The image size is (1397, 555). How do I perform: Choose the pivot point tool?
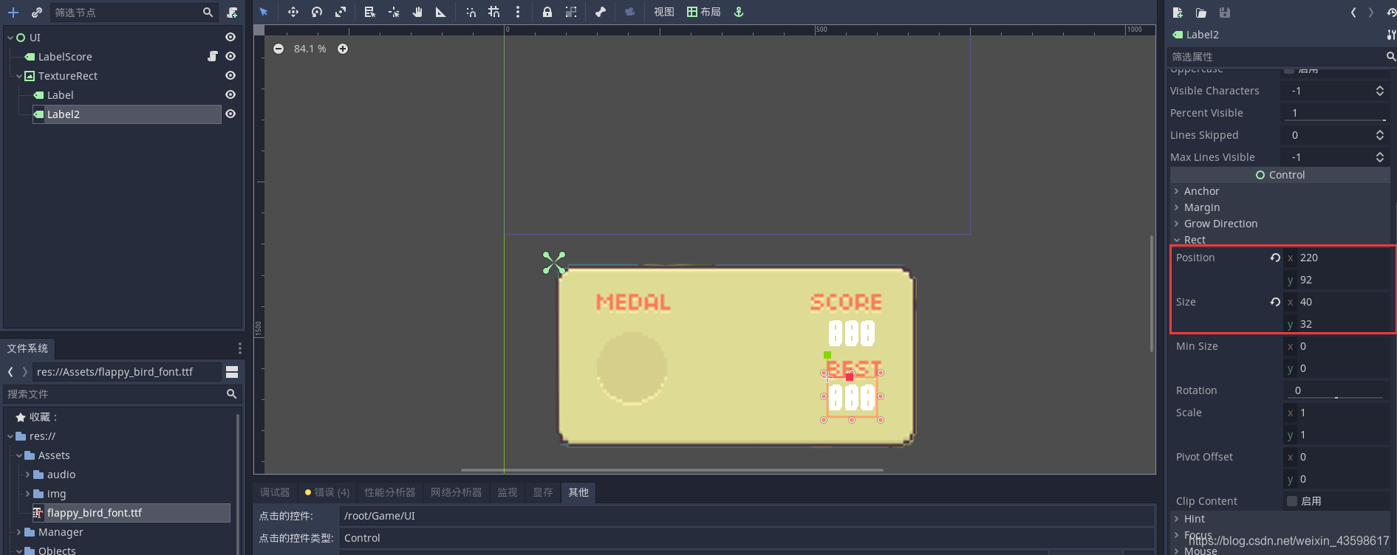[x=394, y=12]
